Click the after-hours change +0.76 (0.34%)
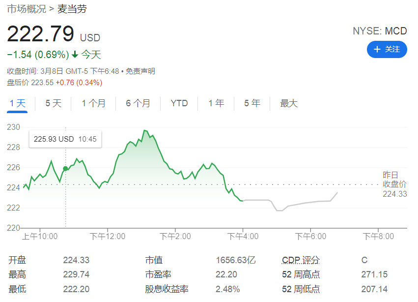The image size is (418, 302). click(79, 83)
